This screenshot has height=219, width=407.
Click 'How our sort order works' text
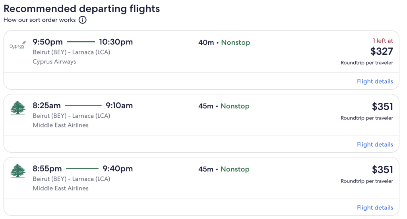[x=40, y=20]
